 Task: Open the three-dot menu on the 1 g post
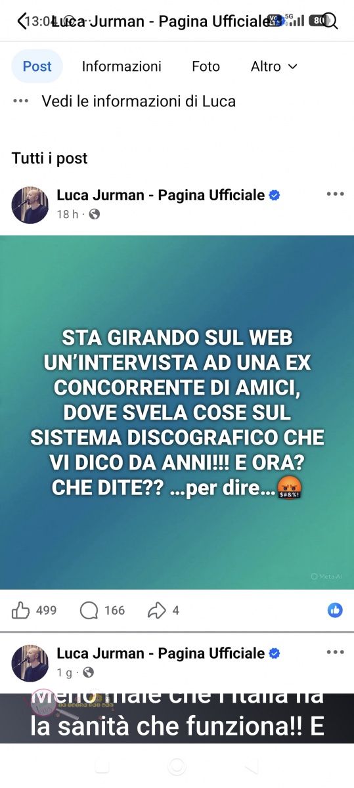click(x=335, y=652)
